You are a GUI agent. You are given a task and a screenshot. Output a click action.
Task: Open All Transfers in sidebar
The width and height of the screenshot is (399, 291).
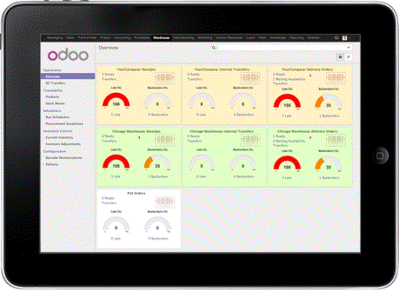point(55,83)
